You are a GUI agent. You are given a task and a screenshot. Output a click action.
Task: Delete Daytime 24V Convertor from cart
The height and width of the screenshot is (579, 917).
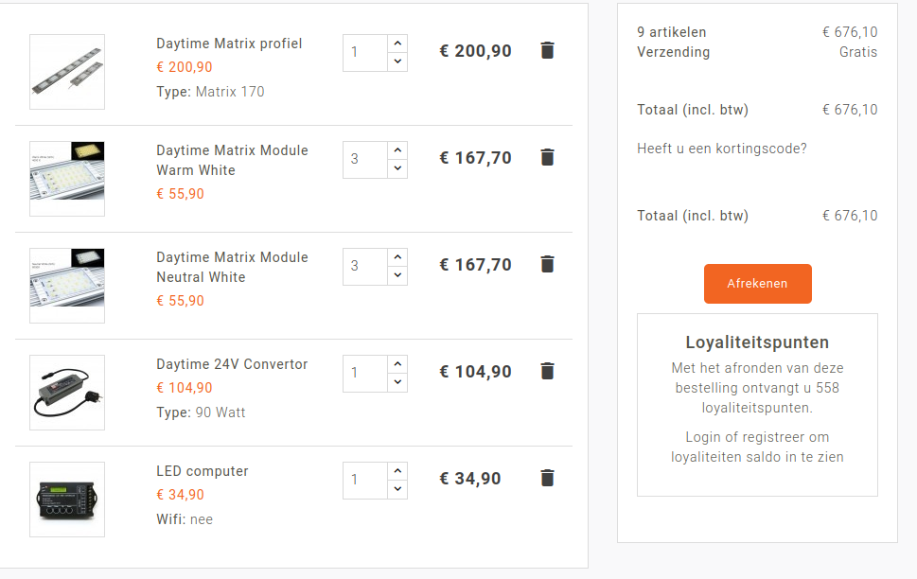coord(547,372)
